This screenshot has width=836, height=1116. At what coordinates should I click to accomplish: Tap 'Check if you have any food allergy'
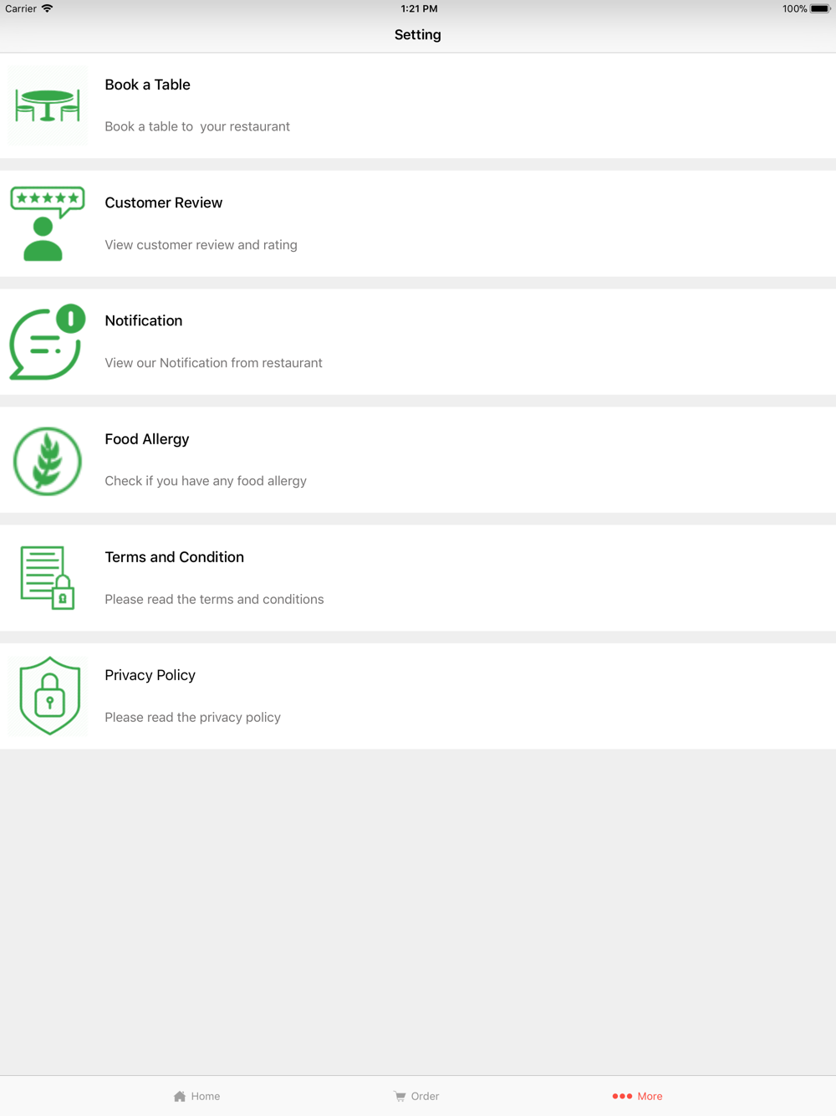click(x=206, y=481)
